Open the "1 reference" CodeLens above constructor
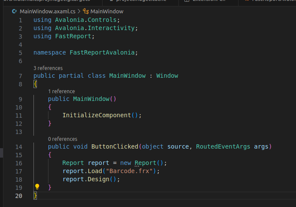 (61, 91)
